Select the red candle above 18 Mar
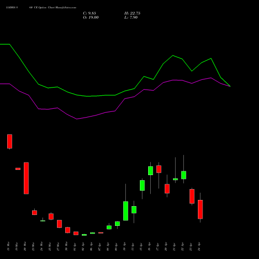 10,141
